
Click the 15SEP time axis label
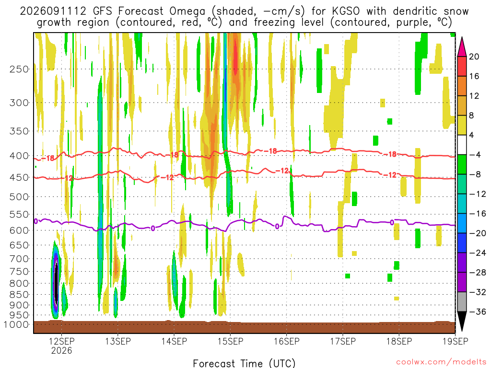(x=231, y=341)
